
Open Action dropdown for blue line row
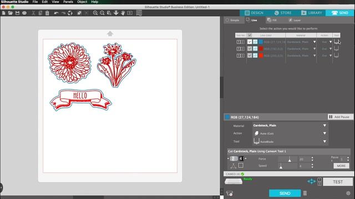331,42
